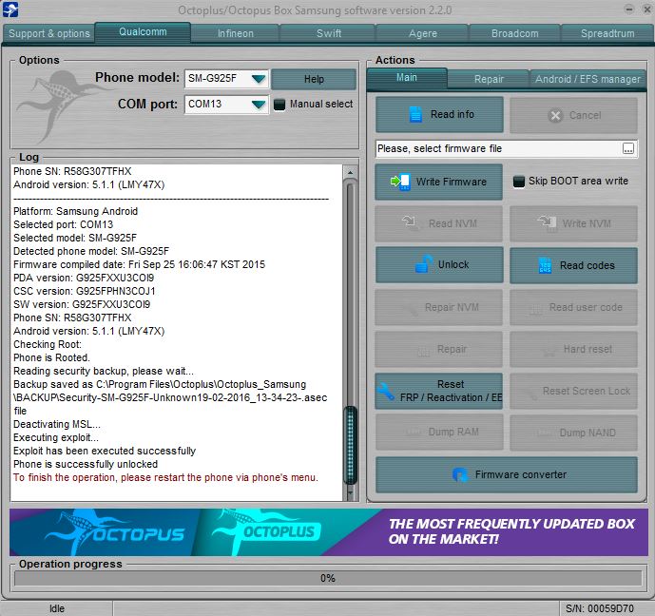This screenshot has width=655, height=616.
Task: Enable Manual select checkbox
Action: (x=279, y=104)
